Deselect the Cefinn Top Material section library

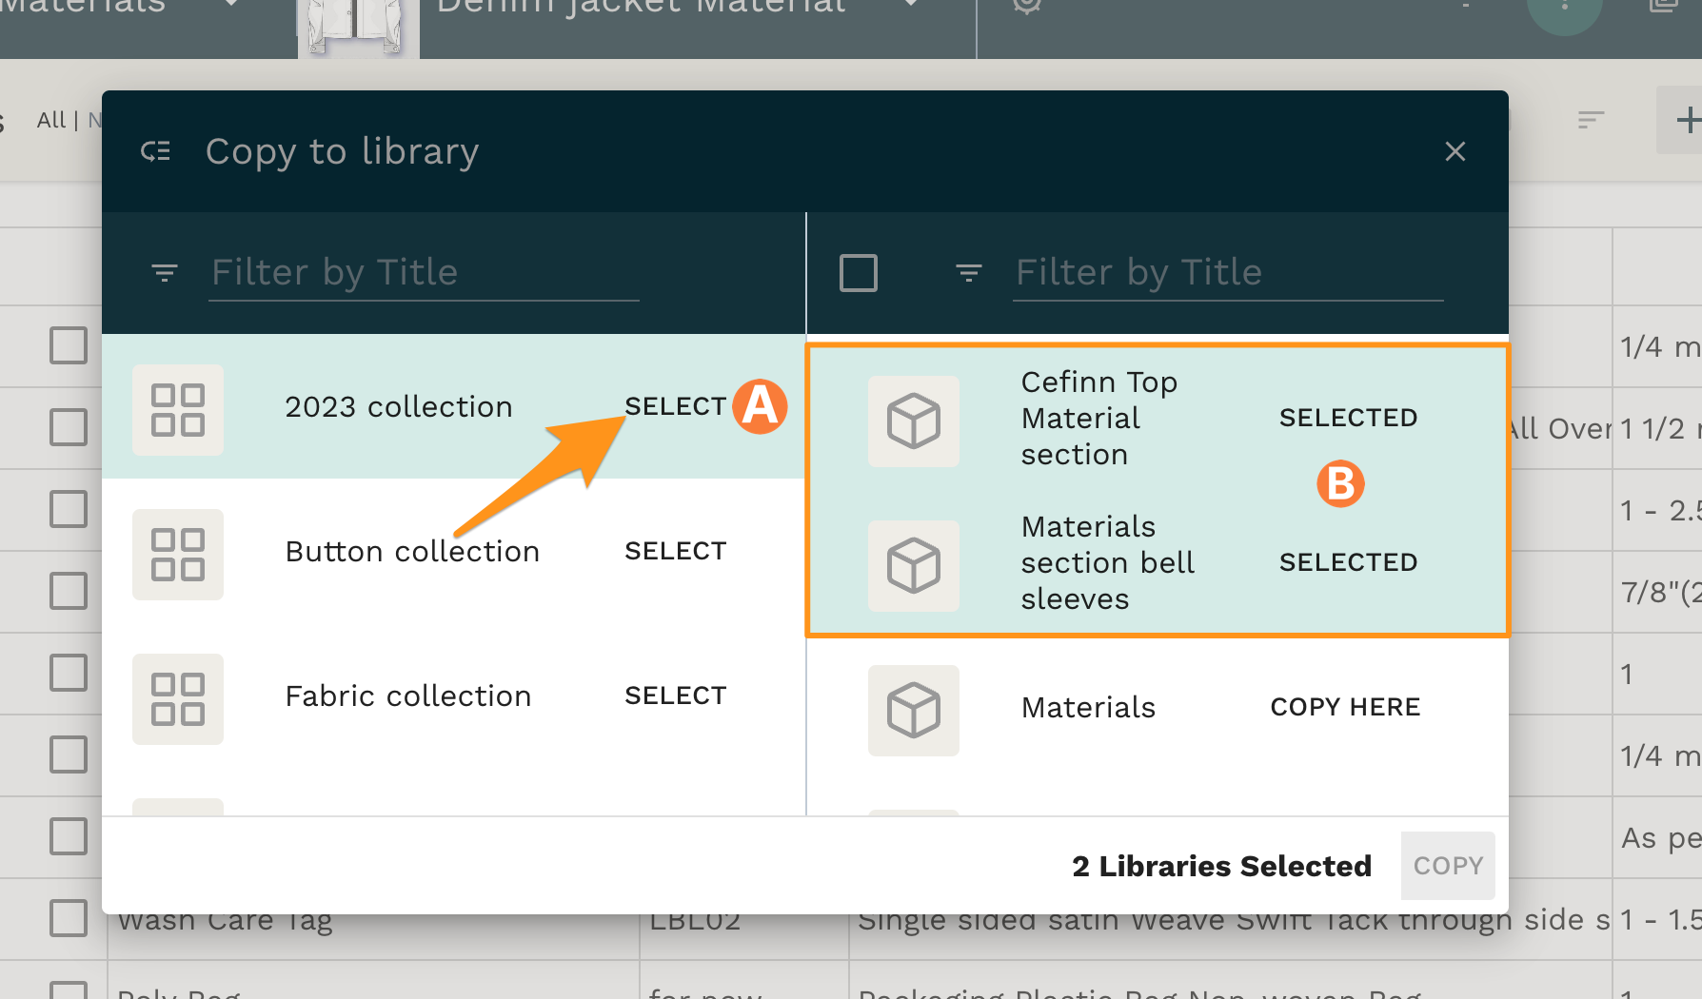1347,418
